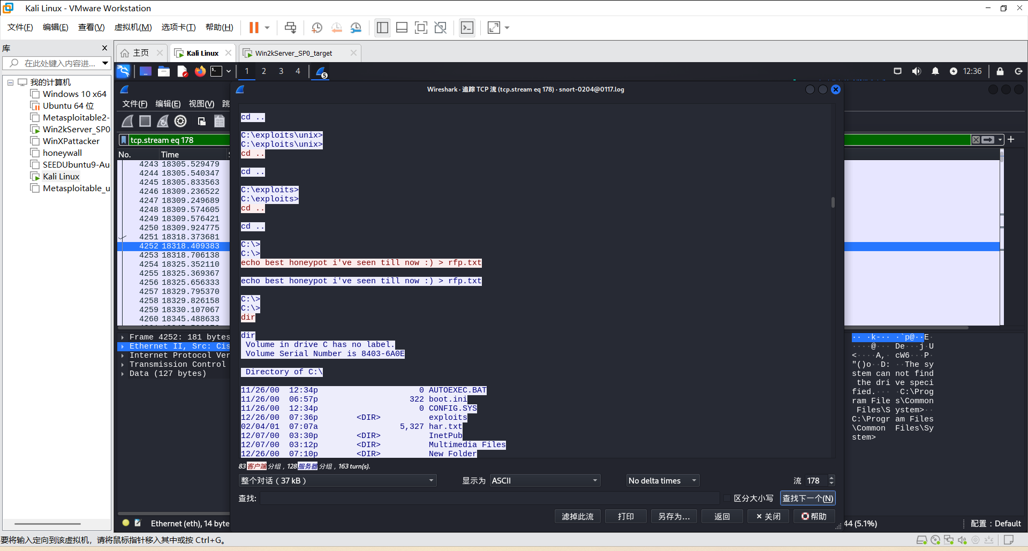This screenshot has height=551, width=1028.
Task: Click into the Find text field
Action: (x=489, y=498)
